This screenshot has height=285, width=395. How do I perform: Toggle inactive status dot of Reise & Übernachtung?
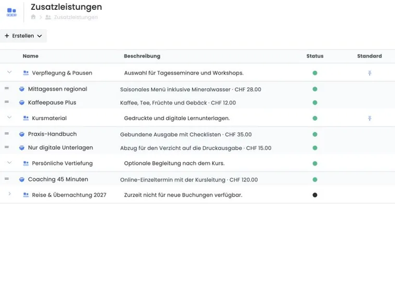pyautogui.click(x=315, y=195)
